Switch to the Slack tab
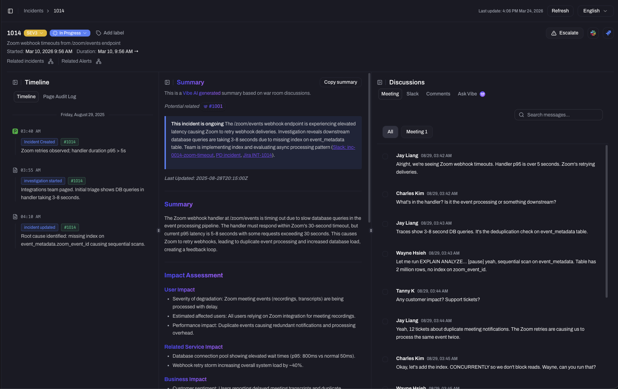The image size is (618, 389). pos(412,94)
